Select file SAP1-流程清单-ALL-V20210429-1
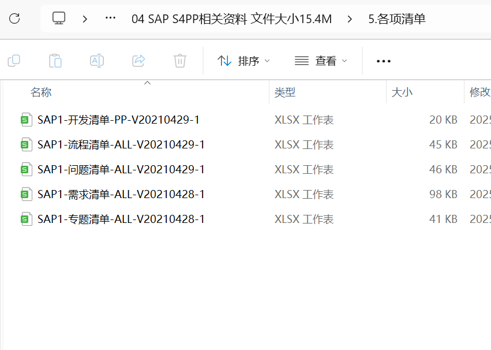The image size is (491, 350). pos(121,145)
